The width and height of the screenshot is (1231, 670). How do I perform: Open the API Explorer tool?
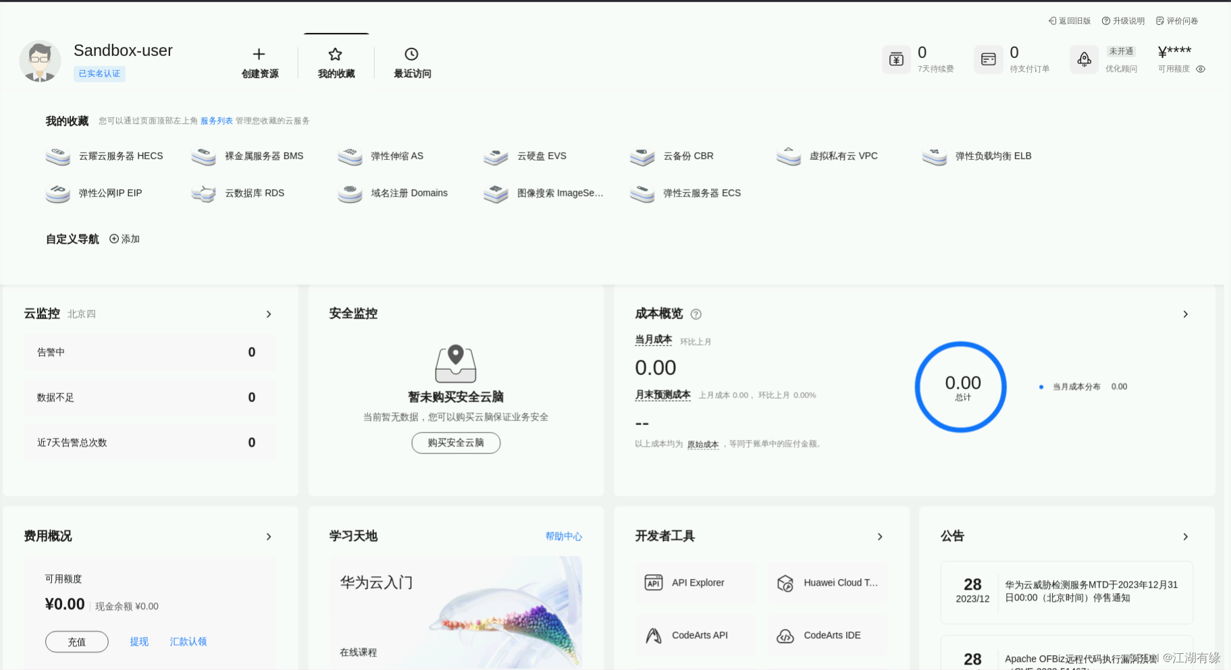pos(695,583)
